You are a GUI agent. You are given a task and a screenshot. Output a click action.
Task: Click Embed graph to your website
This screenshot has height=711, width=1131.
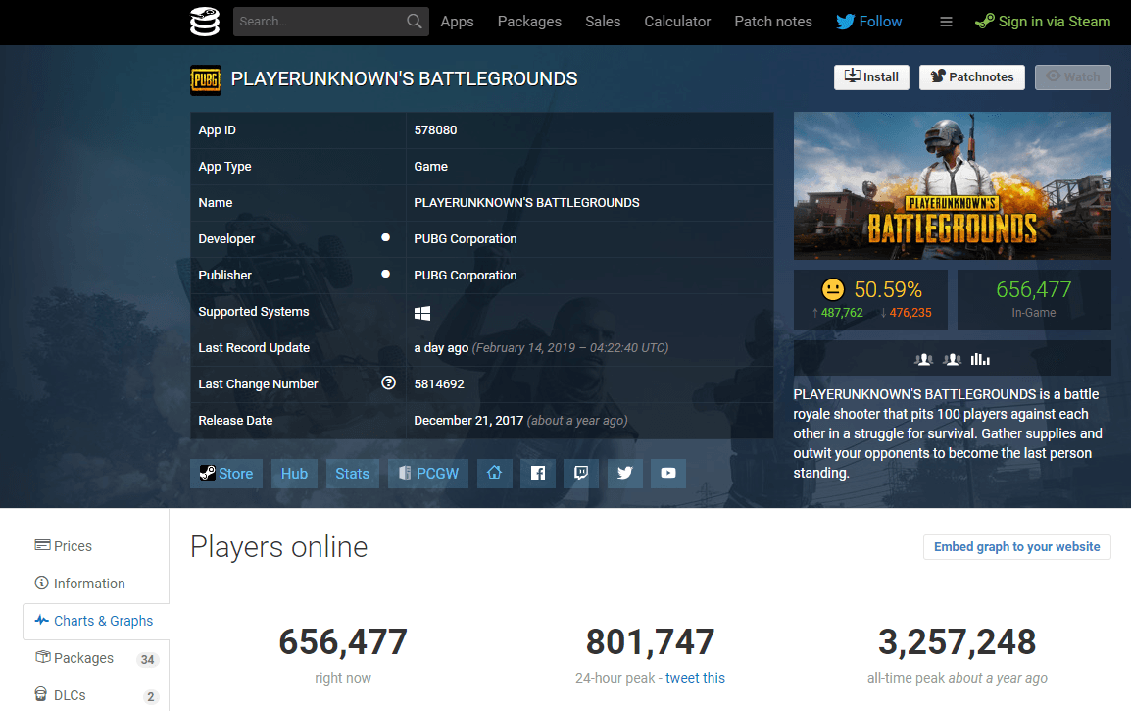pyautogui.click(x=1017, y=547)
